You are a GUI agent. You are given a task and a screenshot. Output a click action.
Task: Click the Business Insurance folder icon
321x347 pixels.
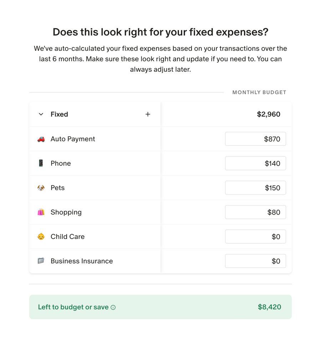[41, 261]
